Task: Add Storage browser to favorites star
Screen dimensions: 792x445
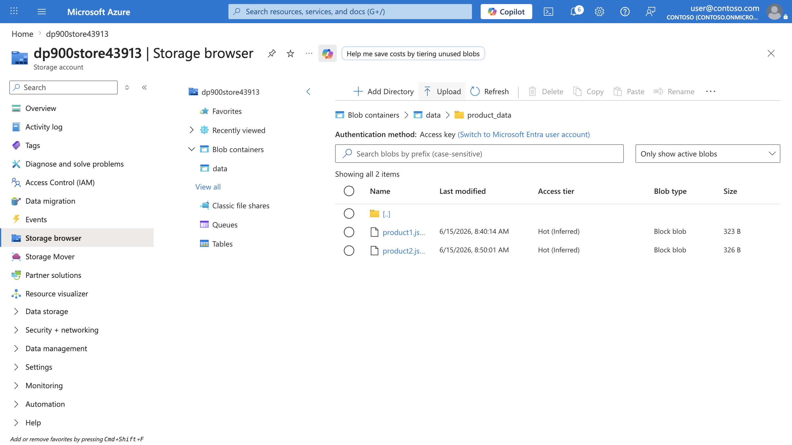Action: point(290,54)
